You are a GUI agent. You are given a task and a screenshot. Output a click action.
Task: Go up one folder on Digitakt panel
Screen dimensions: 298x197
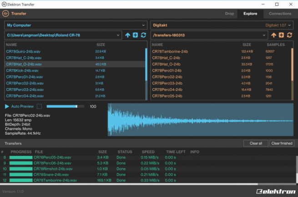(x=273, y=35)
